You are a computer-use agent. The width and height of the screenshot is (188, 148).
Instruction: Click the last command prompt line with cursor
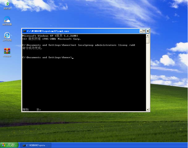pos(48,57)
